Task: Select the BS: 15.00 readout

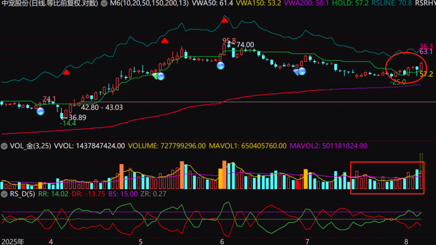Action: pyautogui.click(x=123, y=194)
